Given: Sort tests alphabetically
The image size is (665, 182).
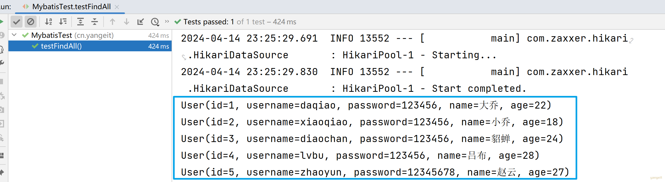Looking at the screenshot, I should point(49,22).
